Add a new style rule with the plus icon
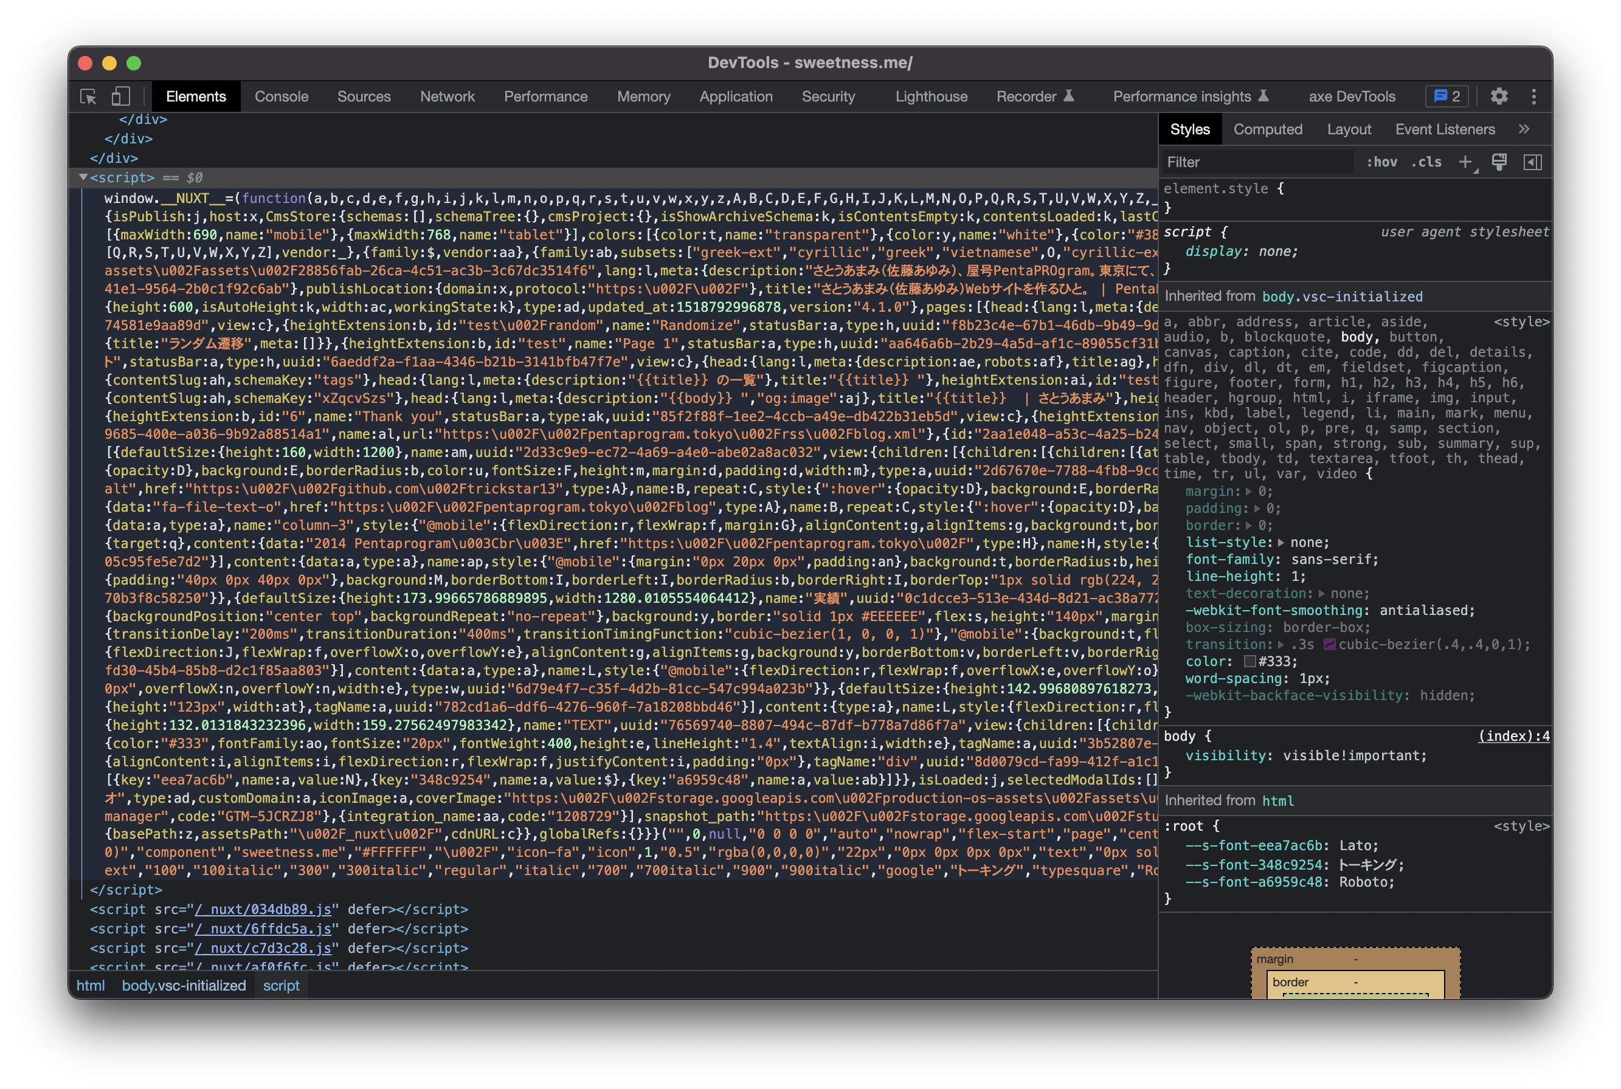This screenshot has height=1089, width=1621. click(x=1465, y=162)
